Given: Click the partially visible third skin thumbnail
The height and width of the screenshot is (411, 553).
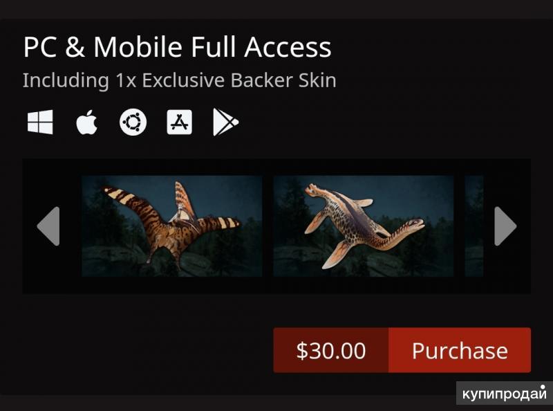Looking at the screenshot, I should pyautogui.click(x=474, y=226).
